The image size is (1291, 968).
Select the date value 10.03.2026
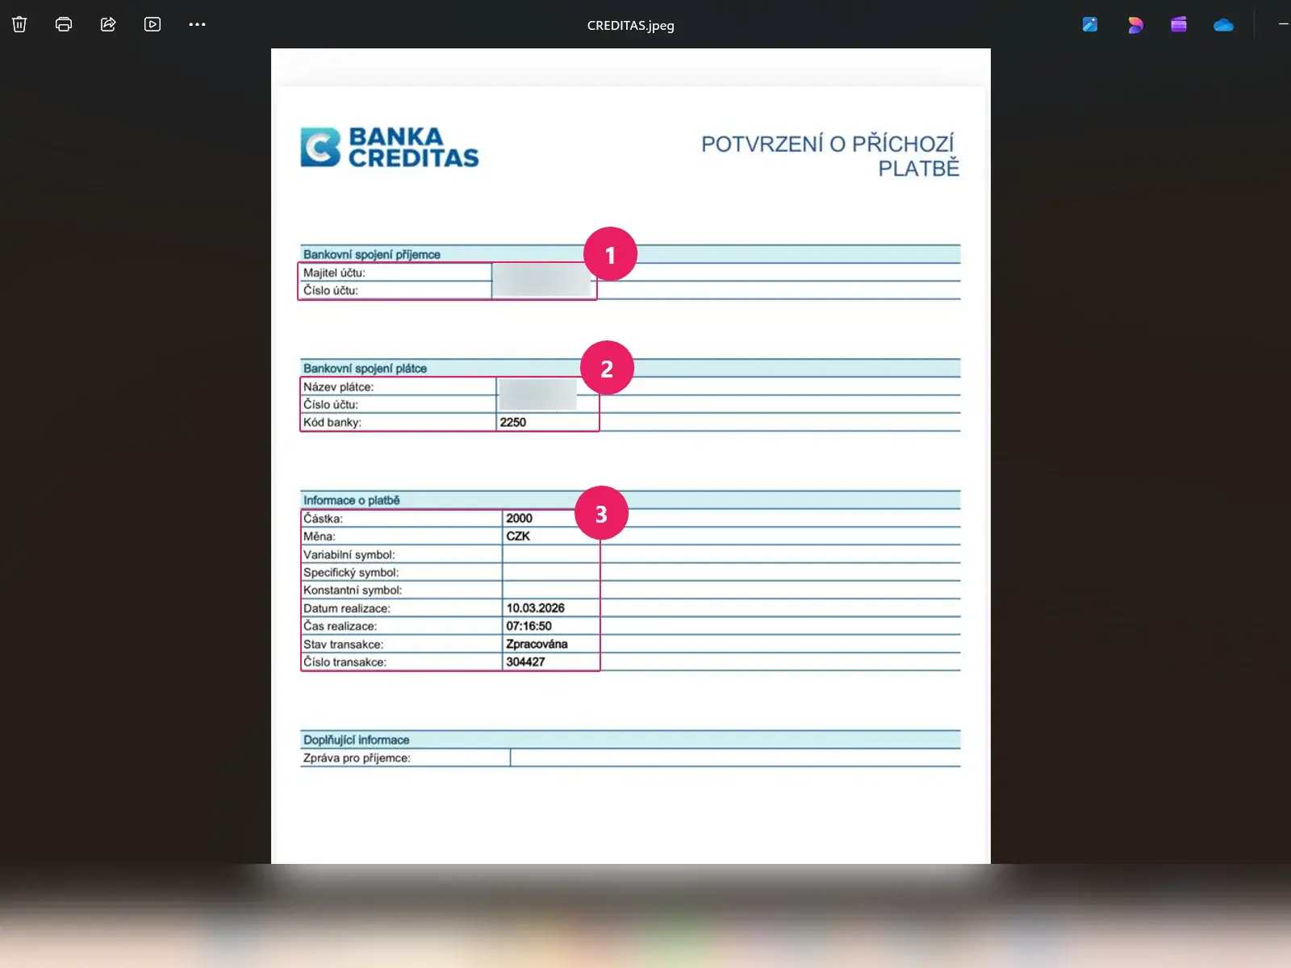[535, 607]
